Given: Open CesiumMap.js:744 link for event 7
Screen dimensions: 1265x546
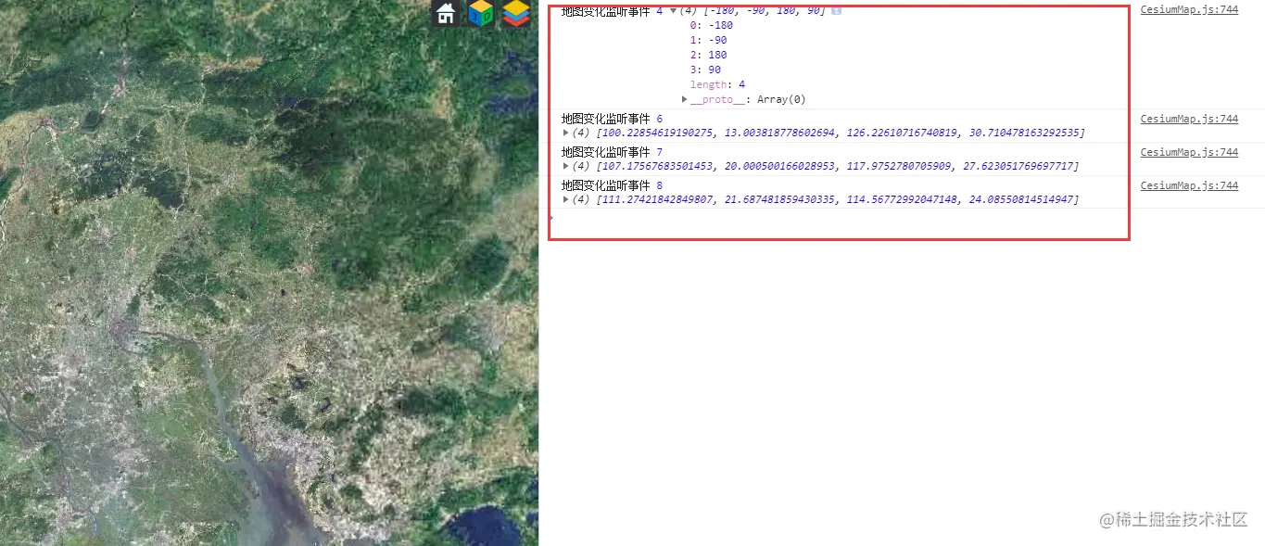Looking at the screenshot, I should 1189,152.
